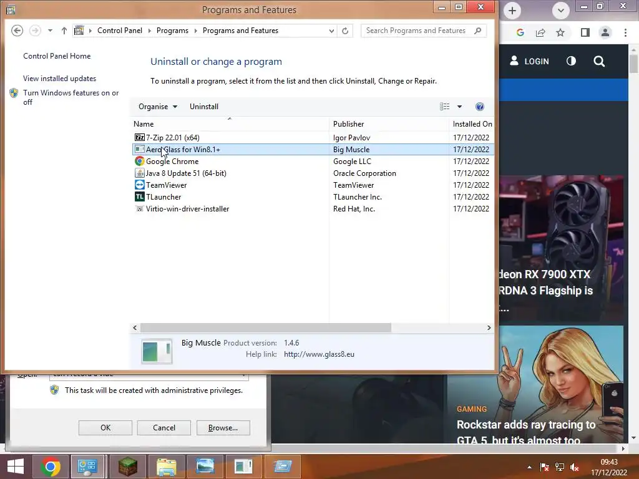Click the 'Oracle Corporation' publisher cell
The height and width of the screenshot is (479, 639).
[364, 173]
